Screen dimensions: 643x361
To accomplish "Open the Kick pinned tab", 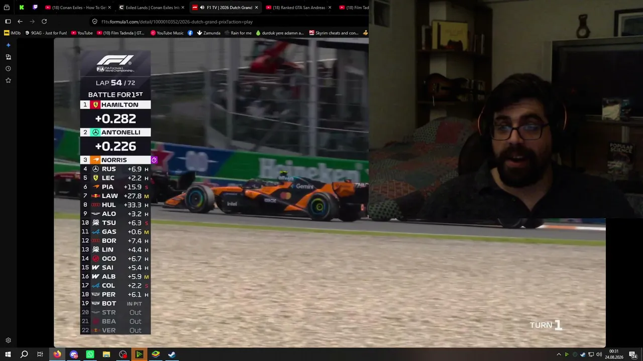I will pyautogui.click(x=22, y=8).
